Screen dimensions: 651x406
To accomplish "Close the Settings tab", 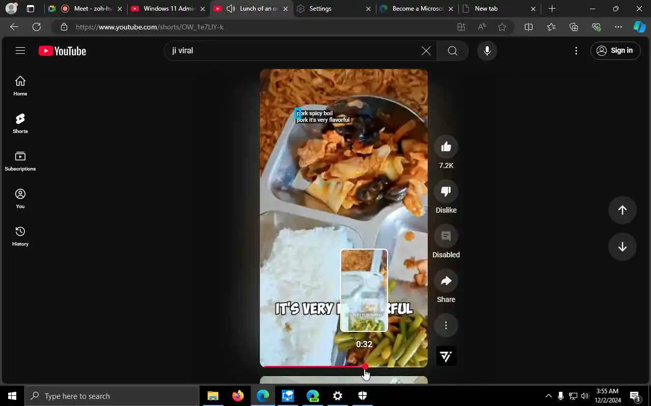I will [x=368, y=9].
